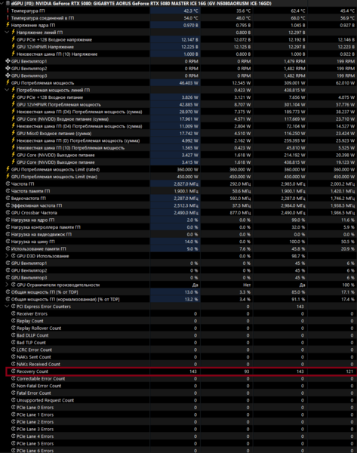
Task: Select the Fatal Error Count row
Action: (x=178, y=393)
